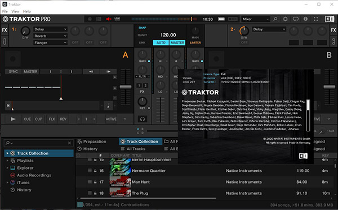Nudge tempo forward on Deck A

click(108, 71)
